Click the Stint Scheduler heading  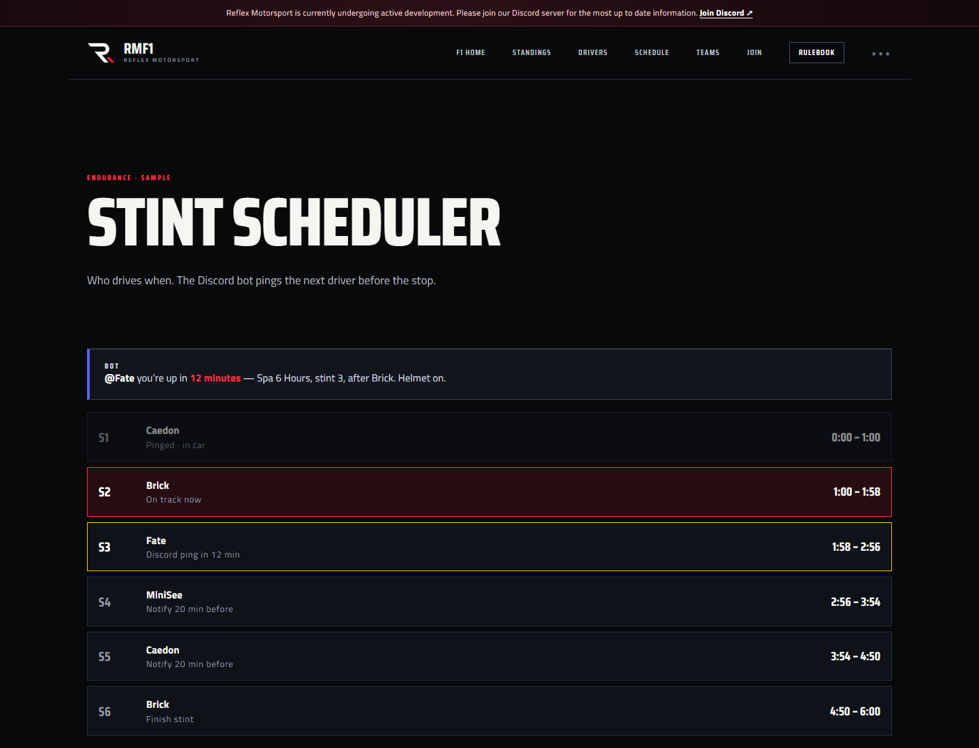[294, 222]
